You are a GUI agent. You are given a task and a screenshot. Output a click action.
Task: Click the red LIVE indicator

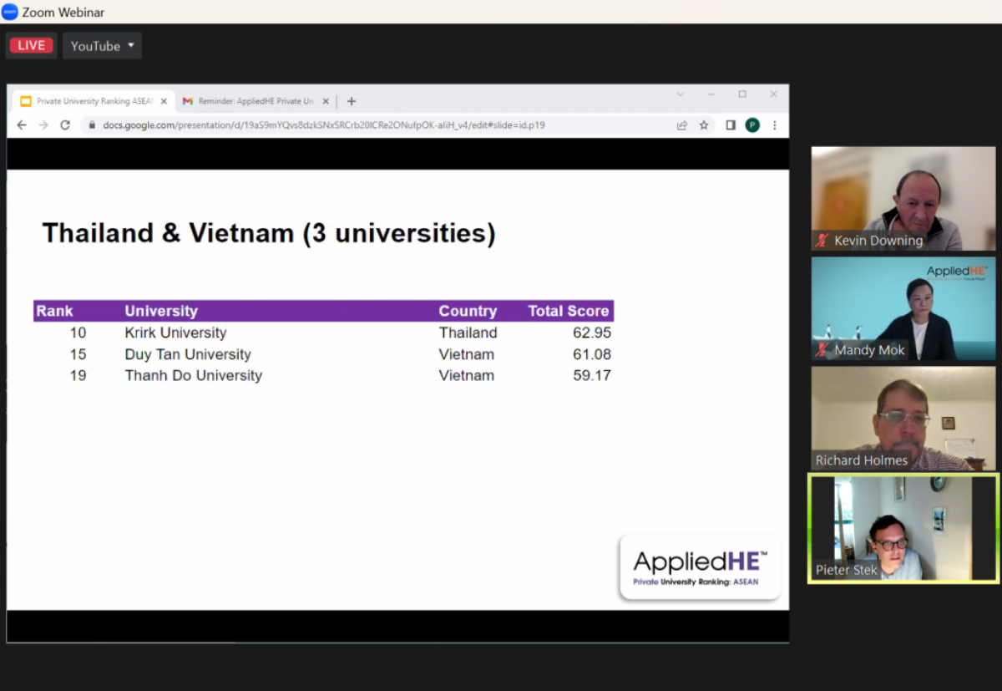(31, 46)
